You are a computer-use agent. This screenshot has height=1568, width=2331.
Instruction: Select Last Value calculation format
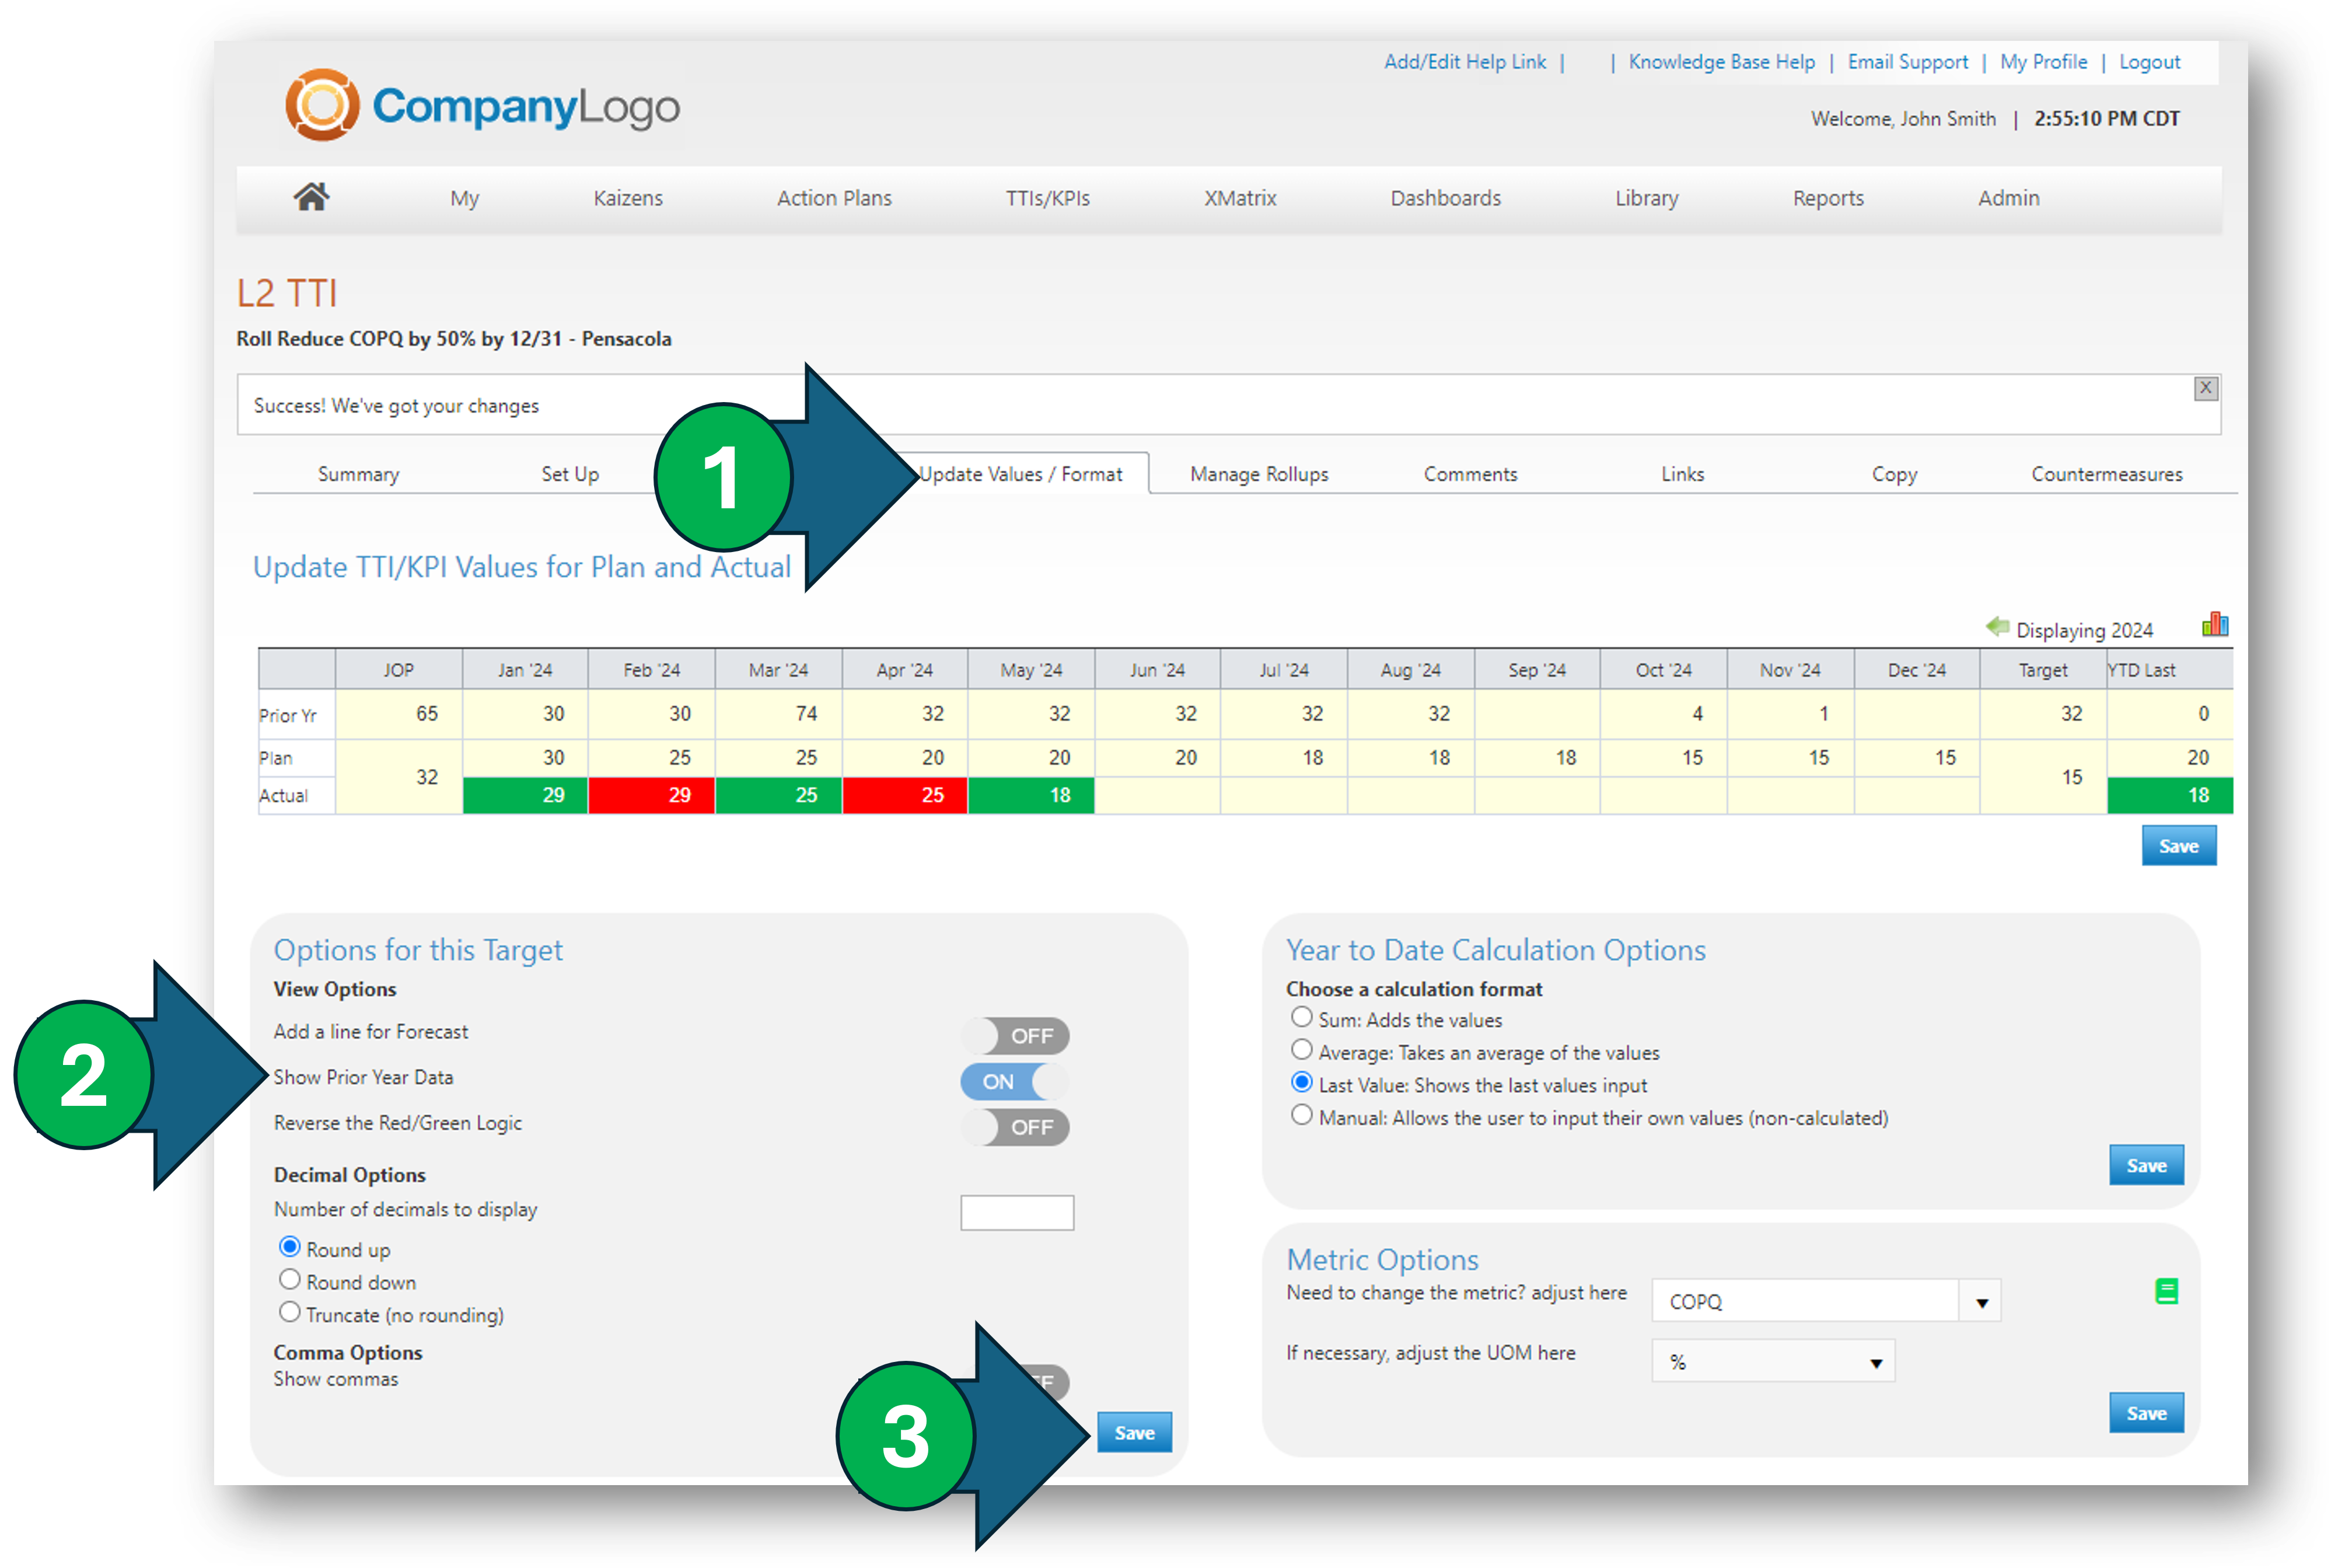tap(1301, 1083)
